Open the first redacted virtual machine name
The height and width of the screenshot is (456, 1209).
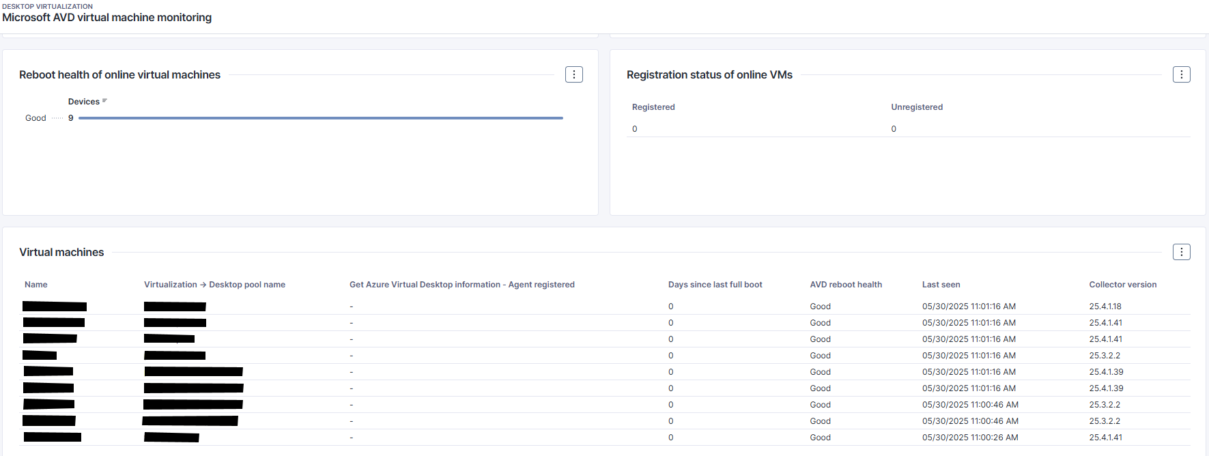pyautogui.click(x=55, y=307)
